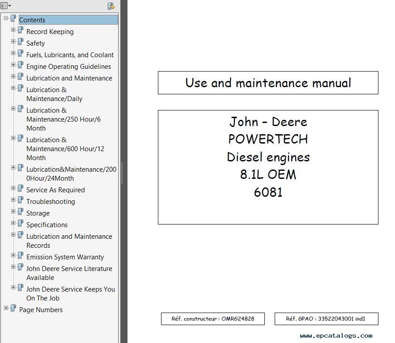Click the Storage bookmark ribbon icon
The width and height of the screenshot is (395, 343).
click(21, 212)
